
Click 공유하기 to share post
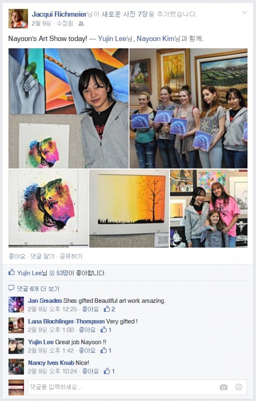point(71,256)
